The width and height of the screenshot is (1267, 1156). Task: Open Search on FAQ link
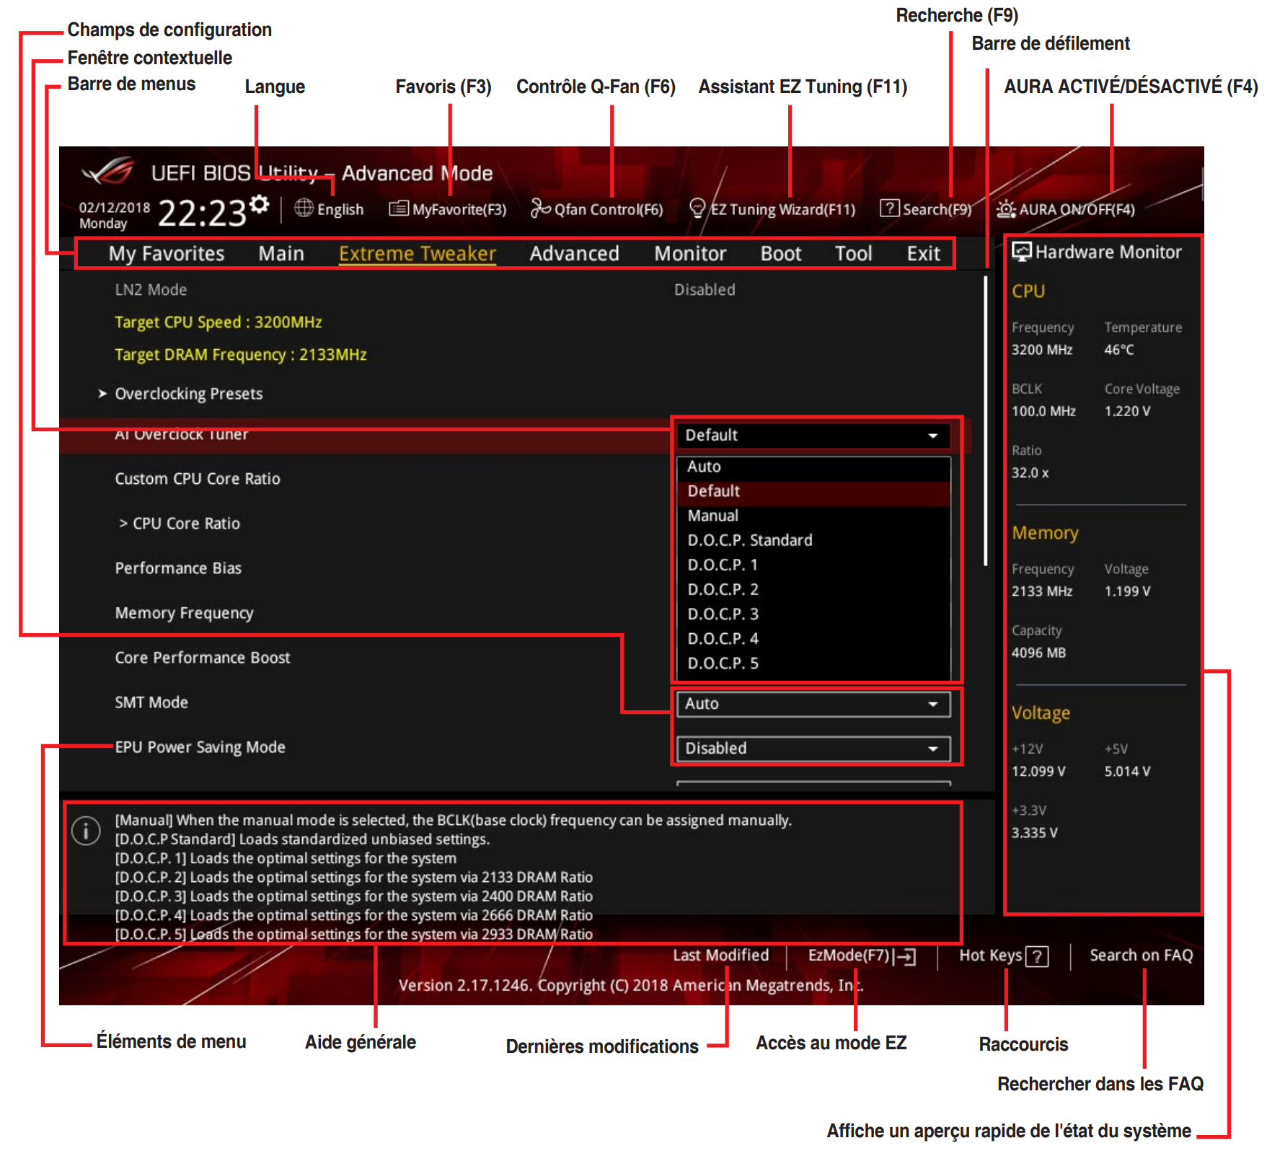tap(1142, 956)
